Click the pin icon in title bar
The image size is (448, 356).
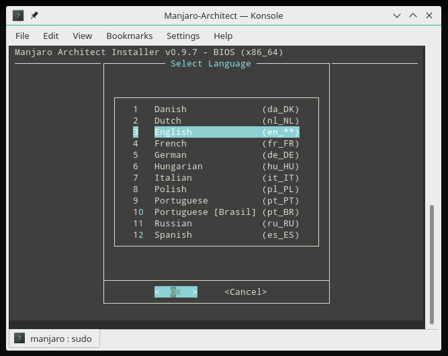[x=34, y=15]
